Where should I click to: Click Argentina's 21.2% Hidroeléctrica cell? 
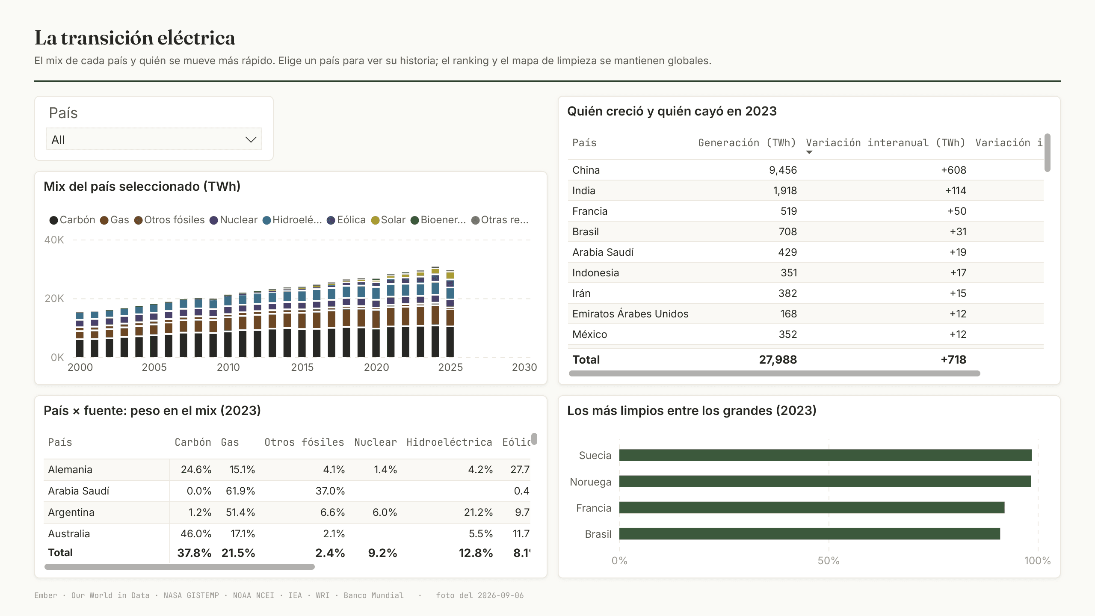(478, 512)
